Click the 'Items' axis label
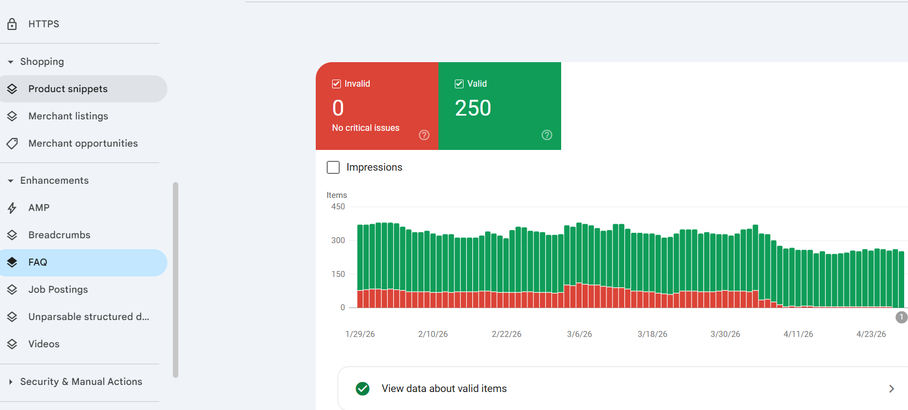The height and width of the screenshot is (410, 908). click(336, 195)
